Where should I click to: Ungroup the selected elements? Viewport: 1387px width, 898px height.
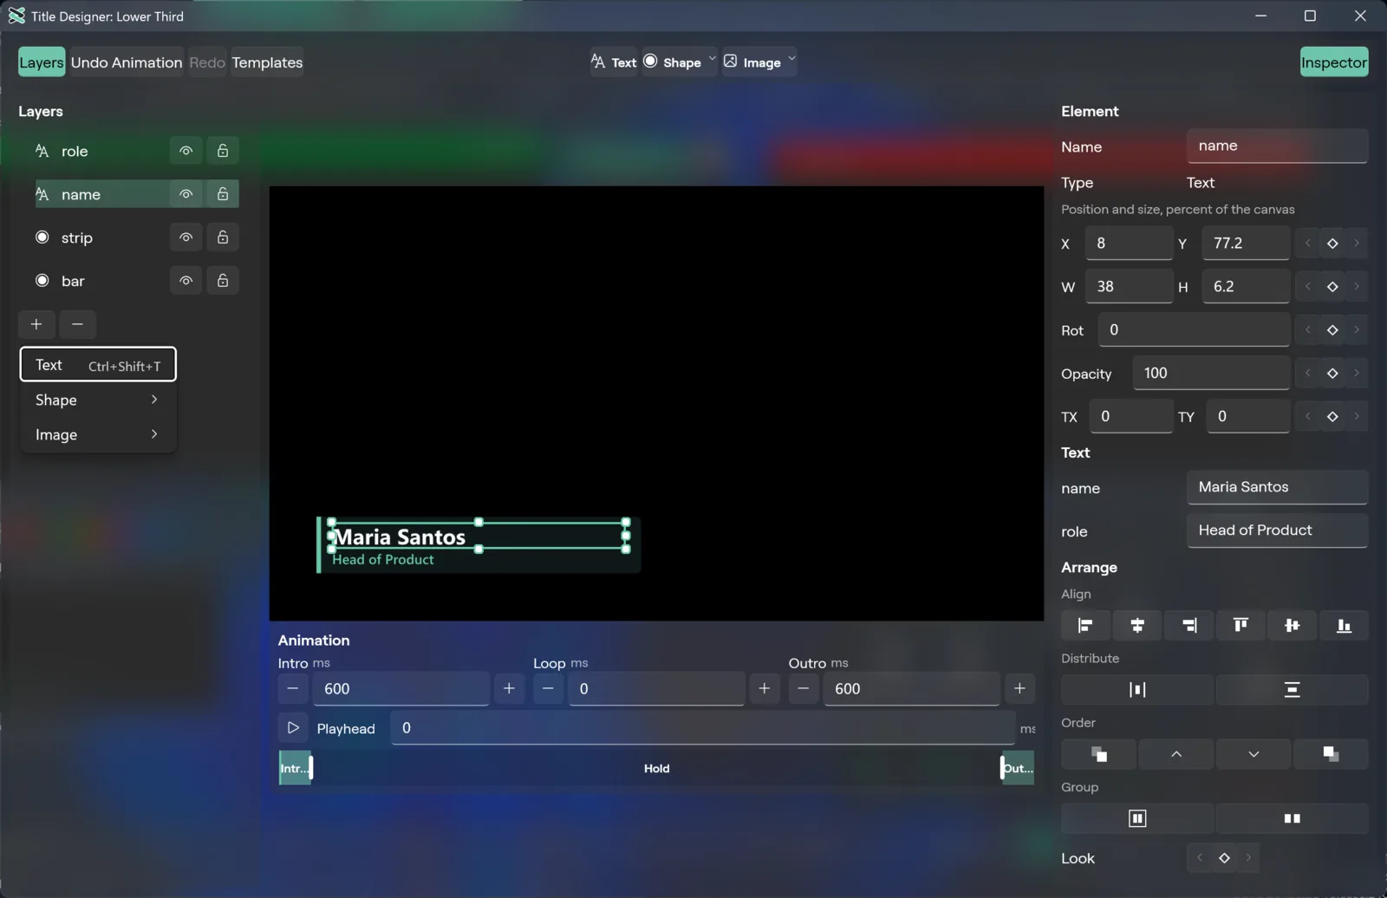1292,818
